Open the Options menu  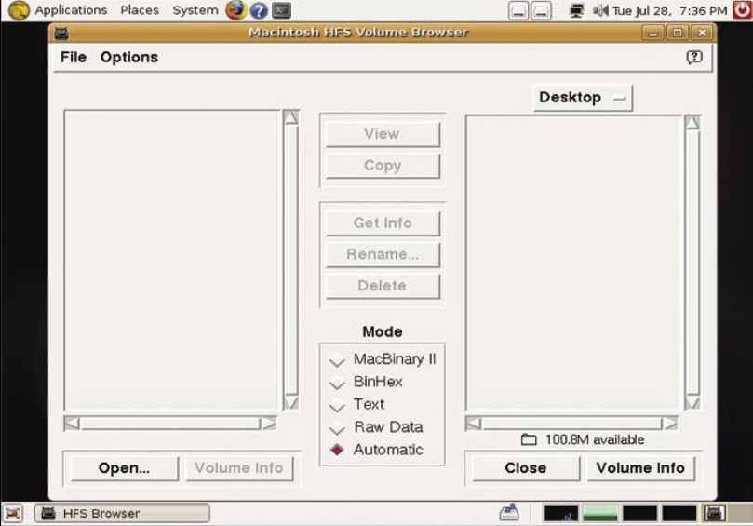pyautogui.click(x=129, y=57)
